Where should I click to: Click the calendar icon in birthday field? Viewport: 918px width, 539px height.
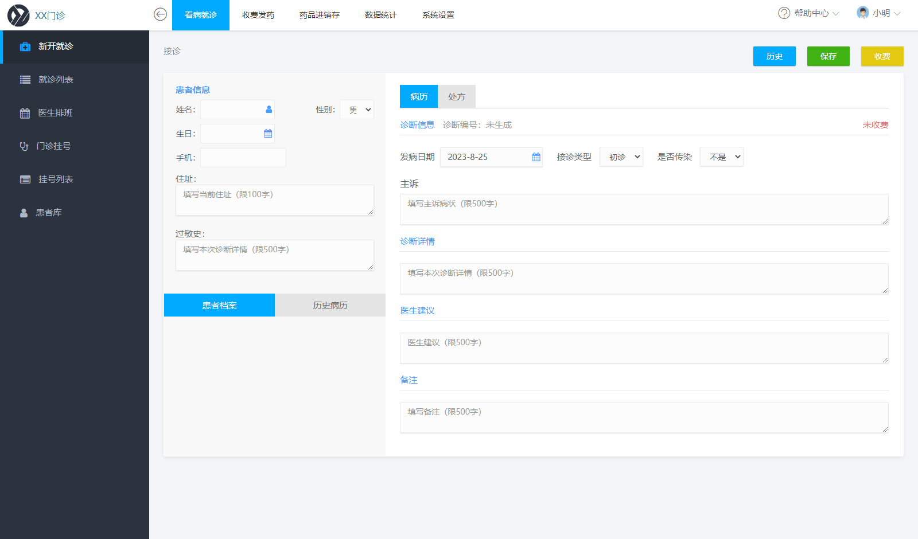click(268, 134)
